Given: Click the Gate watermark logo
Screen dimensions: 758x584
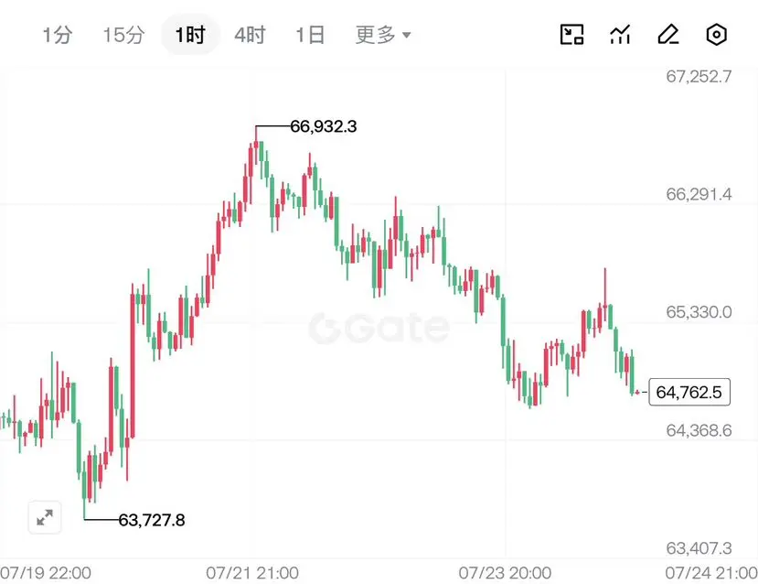Looking at the screenshot, I should tap(379, 328).
